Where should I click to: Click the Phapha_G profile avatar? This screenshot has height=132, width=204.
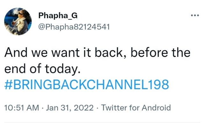(18, 22)
